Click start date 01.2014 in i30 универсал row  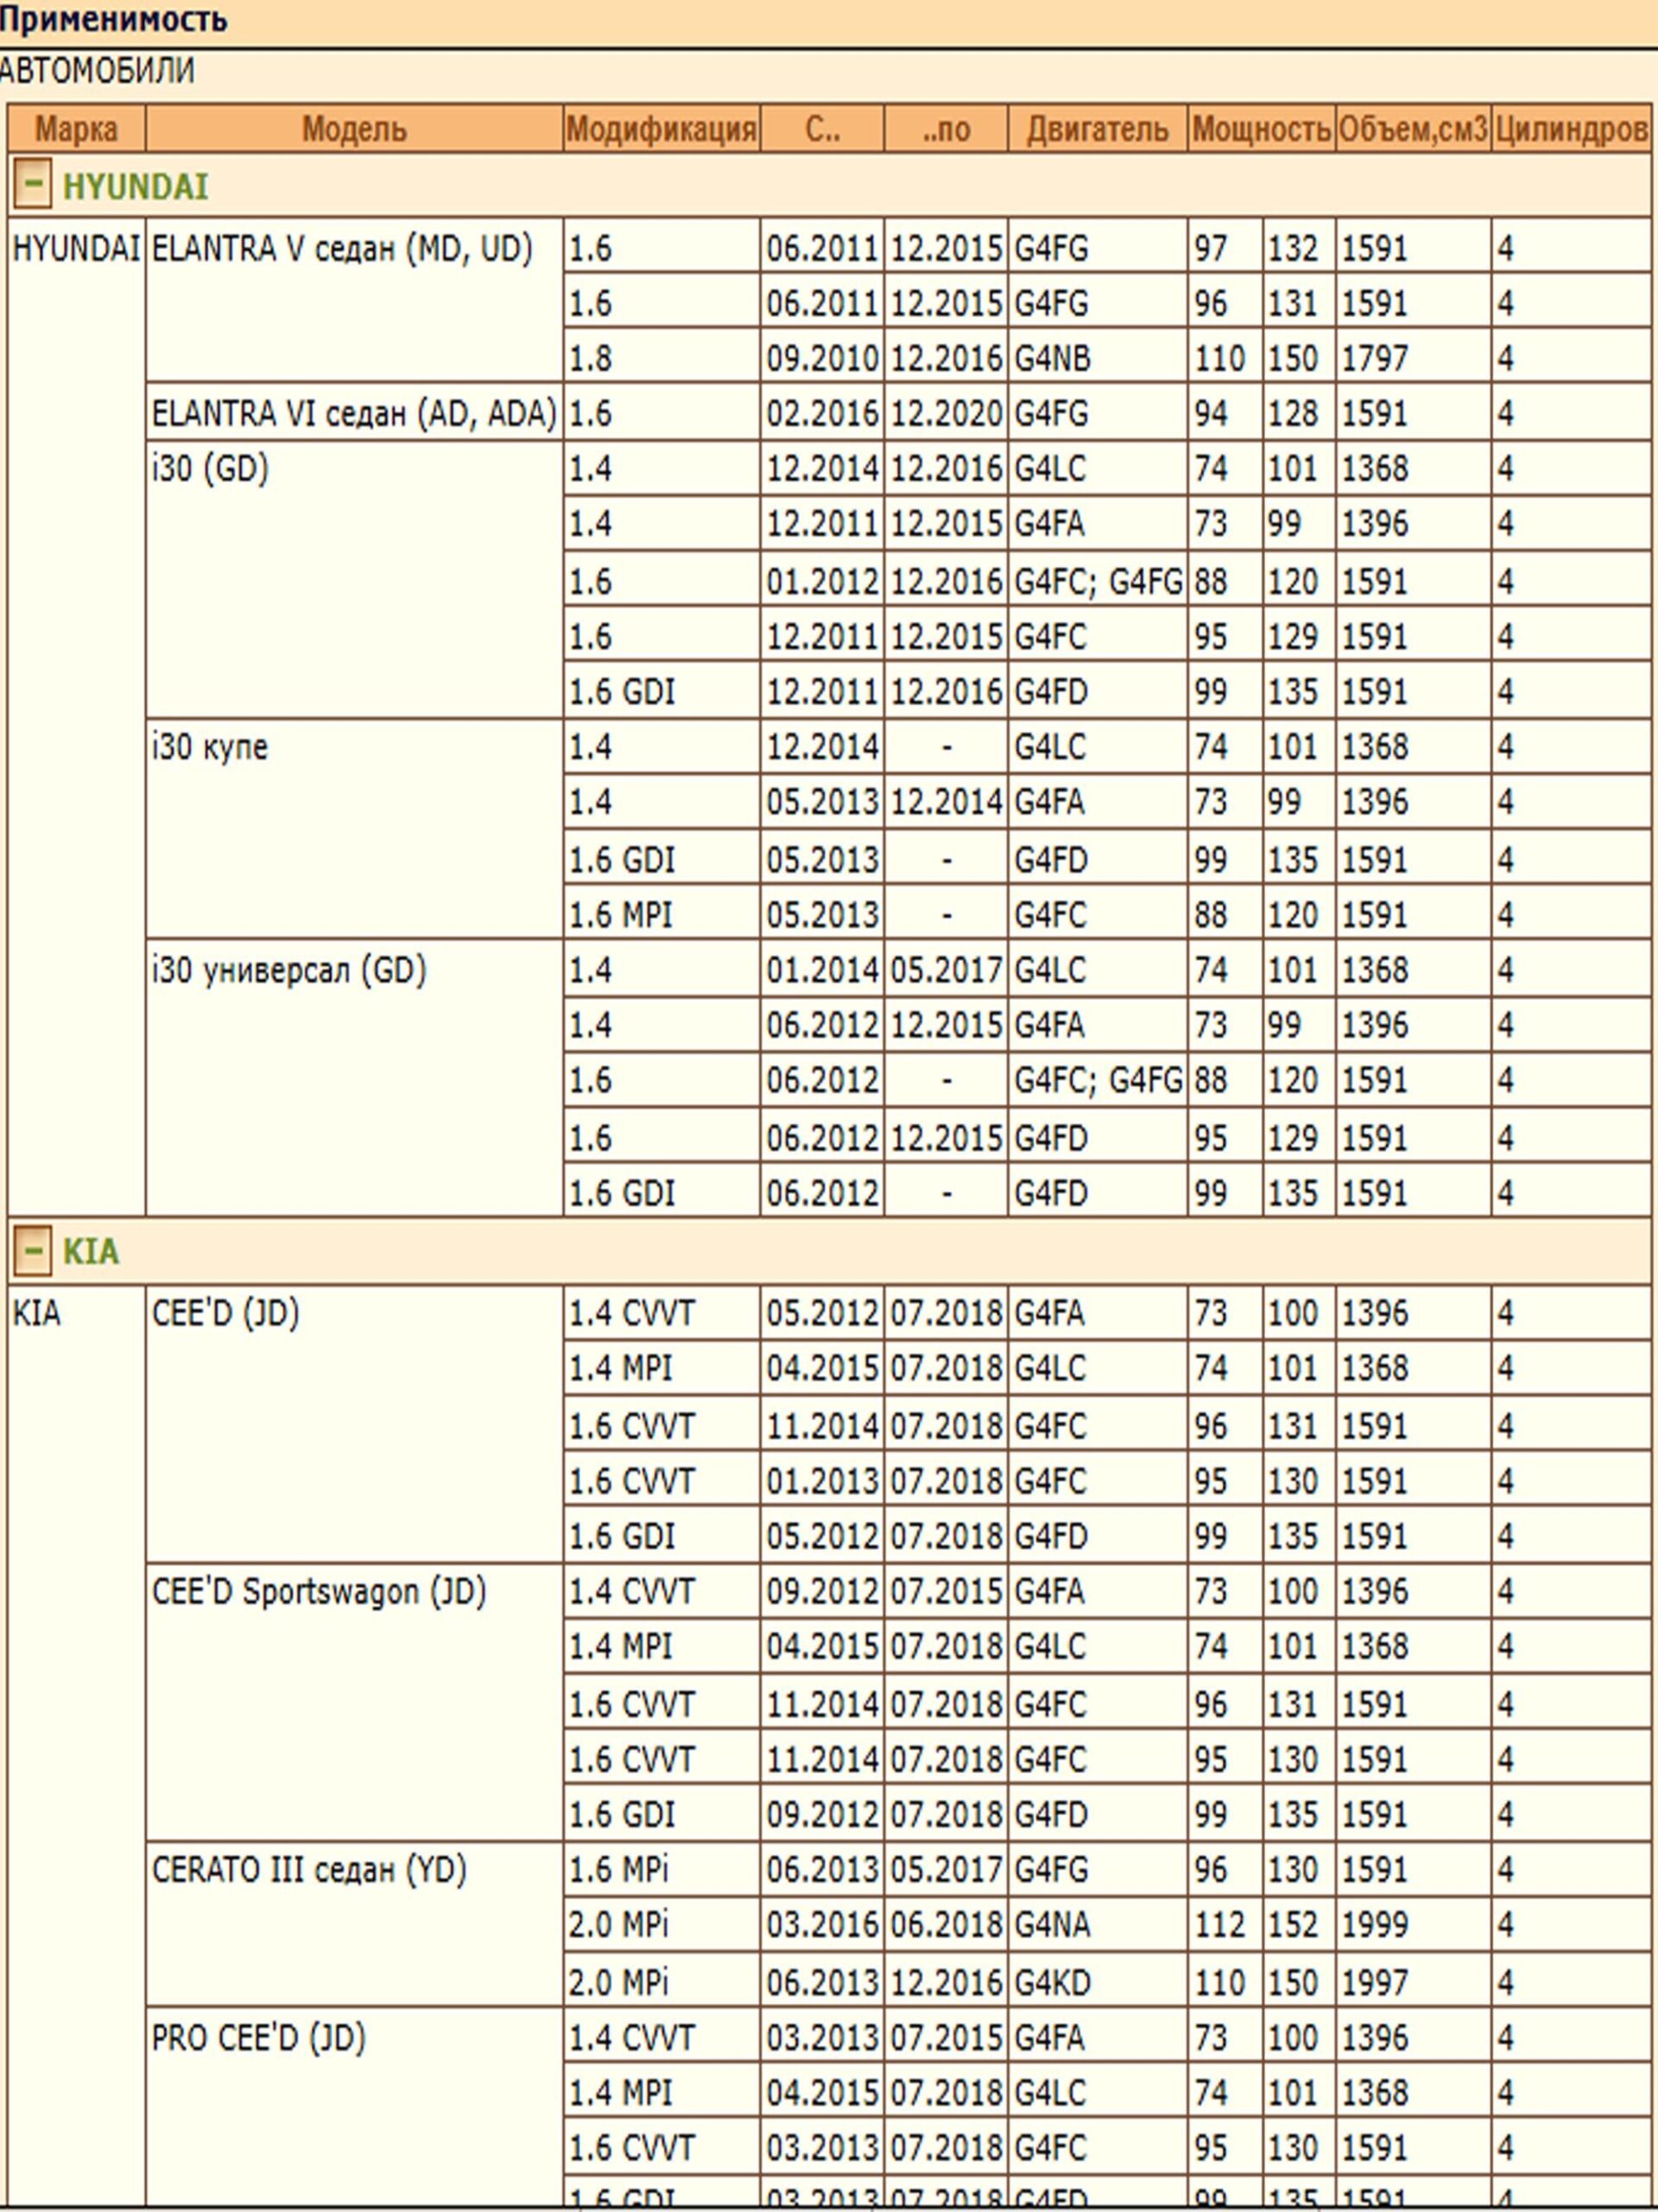[x=821, y=969]
